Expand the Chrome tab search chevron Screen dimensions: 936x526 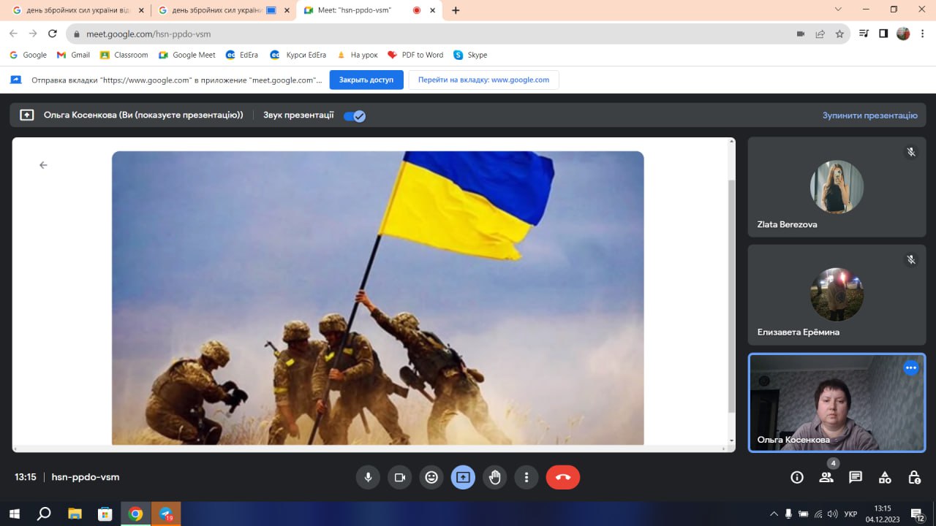tap(838, 10)
